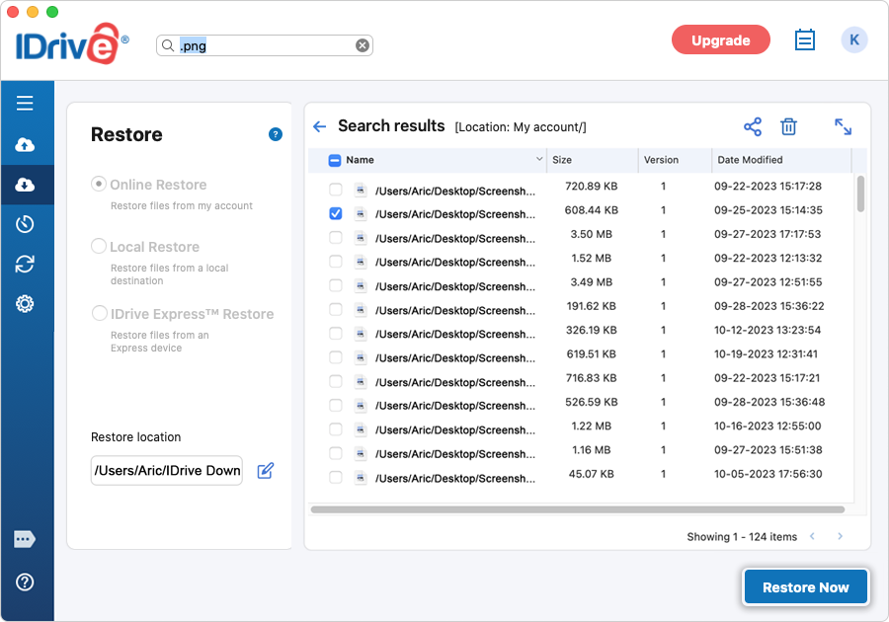Check the file sized 191.62 KB
889x622 pixels.
click(x=336, y=309)
